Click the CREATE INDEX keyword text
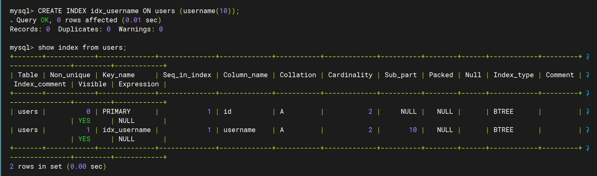Image resolution: width=597 pixels, height=176 pixels. 62,11
